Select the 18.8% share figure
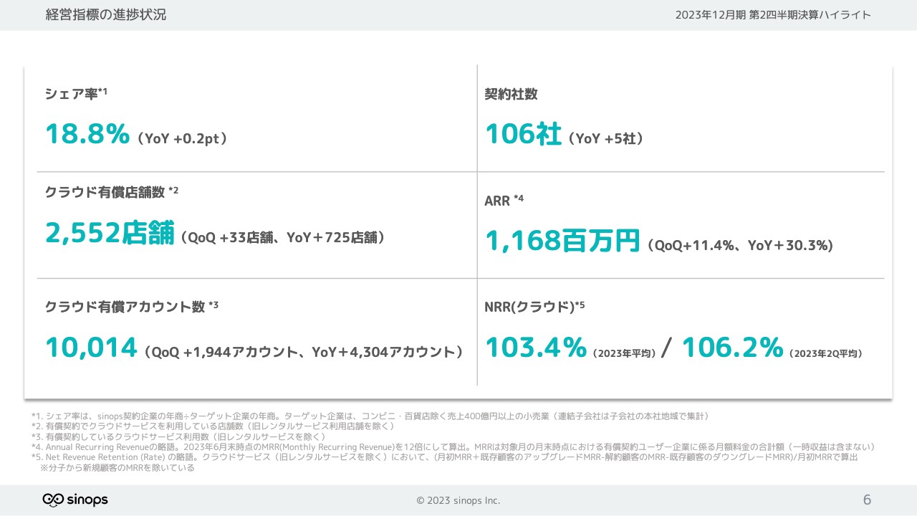The height and width of the screenshot is (516, 917). pyautogui.click(x=86, y=133)
